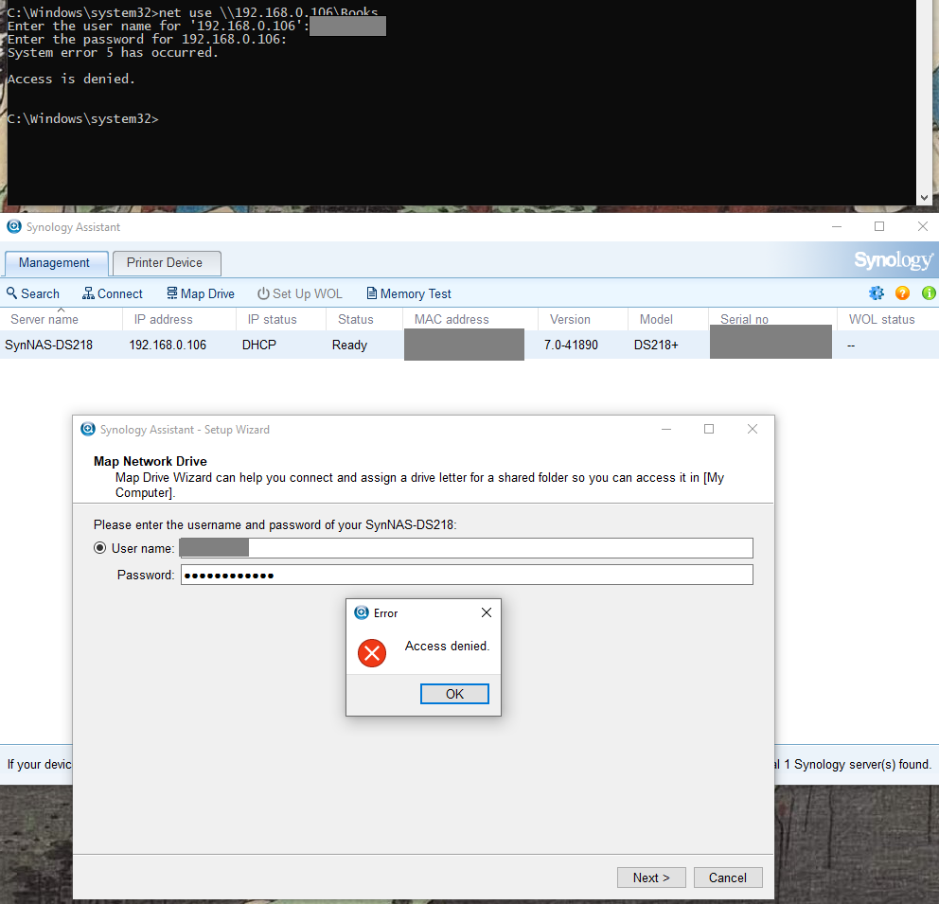Minimize the Synology Assistant main window
The image size is (939, 904).
pos(837,226)
